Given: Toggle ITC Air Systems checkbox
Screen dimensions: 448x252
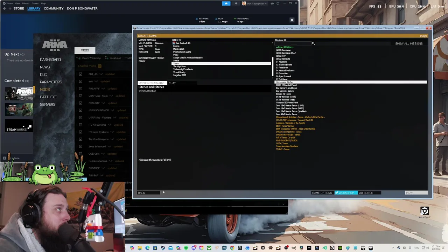Looking at the screenshot, I should [x=80, y=125].
